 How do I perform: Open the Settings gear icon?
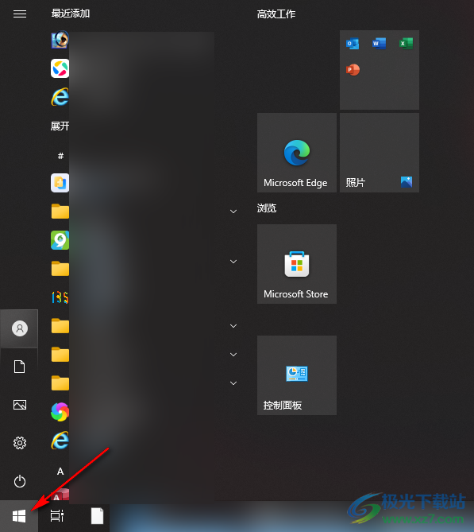click(20, 443)
